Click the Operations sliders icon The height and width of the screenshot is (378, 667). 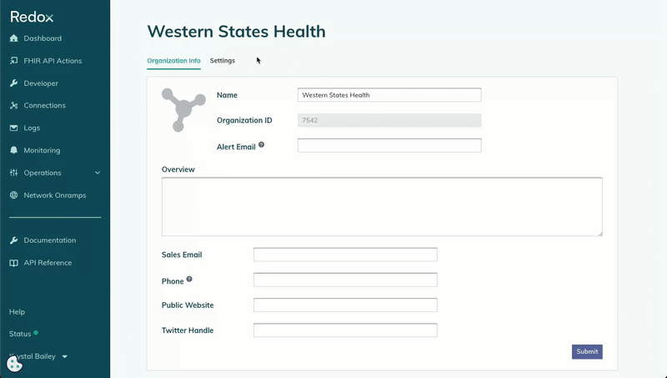coord(13,173)
